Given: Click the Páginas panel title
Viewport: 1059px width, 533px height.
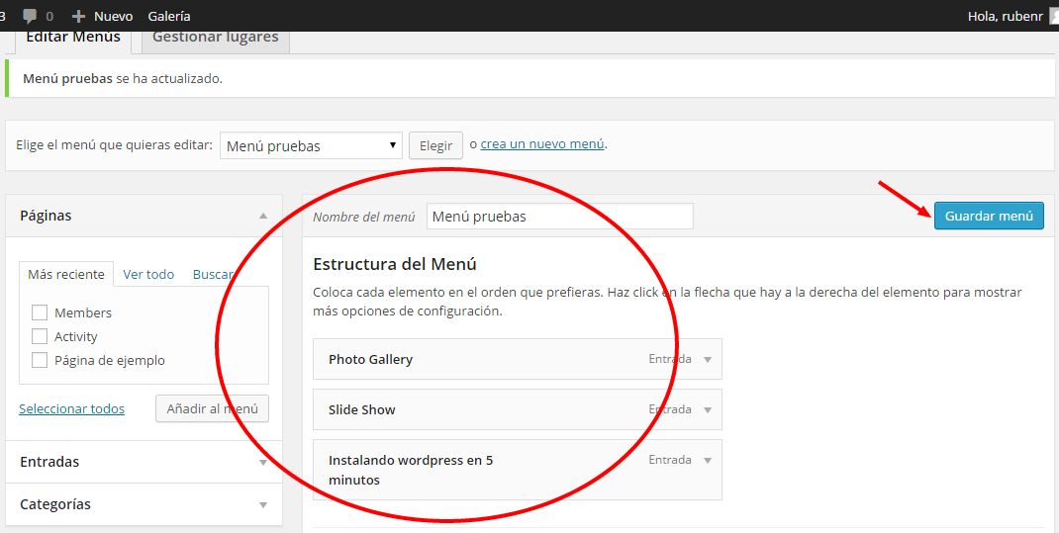Looking at the screenshot, I should (x=46, y=216).
